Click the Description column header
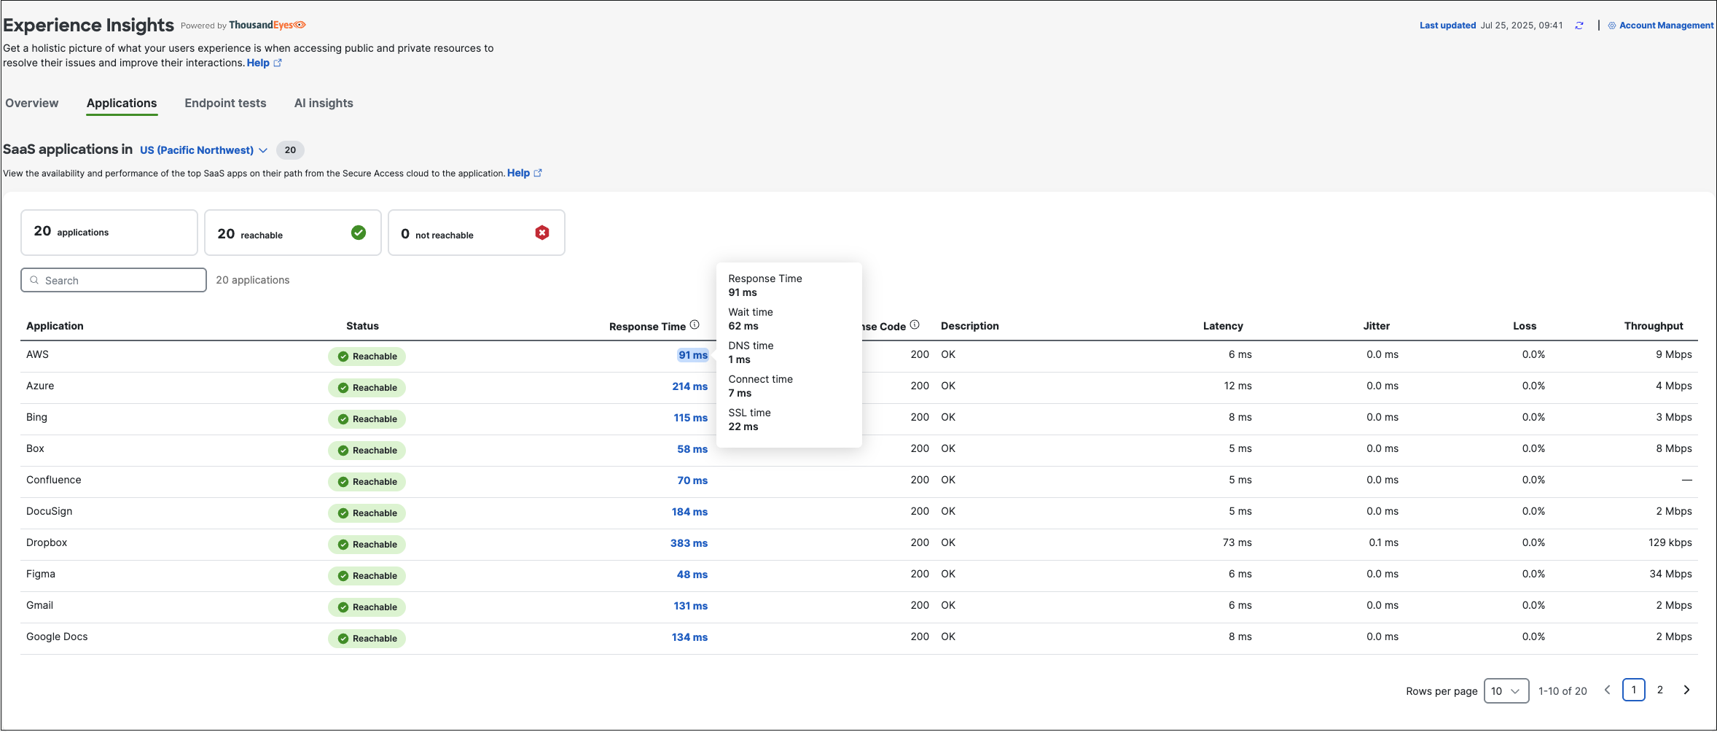This screenshot has width=1717, height=732. pos(970,326)
